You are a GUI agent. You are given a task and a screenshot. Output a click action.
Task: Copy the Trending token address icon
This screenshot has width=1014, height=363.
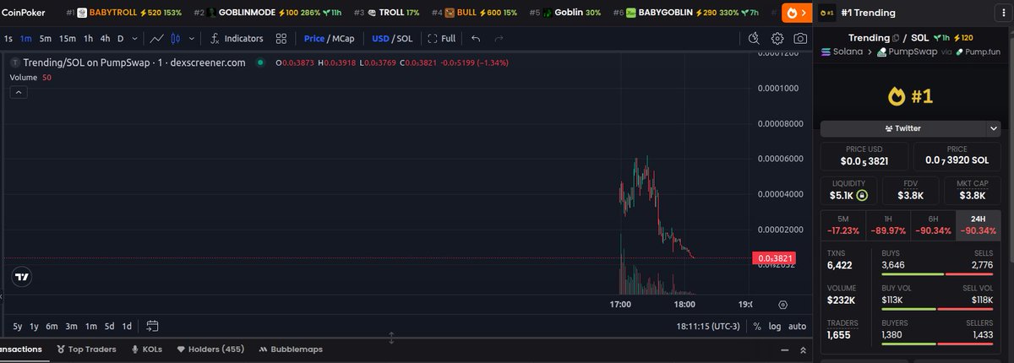[x=897, y=38]
